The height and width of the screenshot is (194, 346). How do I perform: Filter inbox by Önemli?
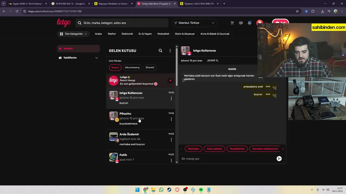click(x=150, y=67)
